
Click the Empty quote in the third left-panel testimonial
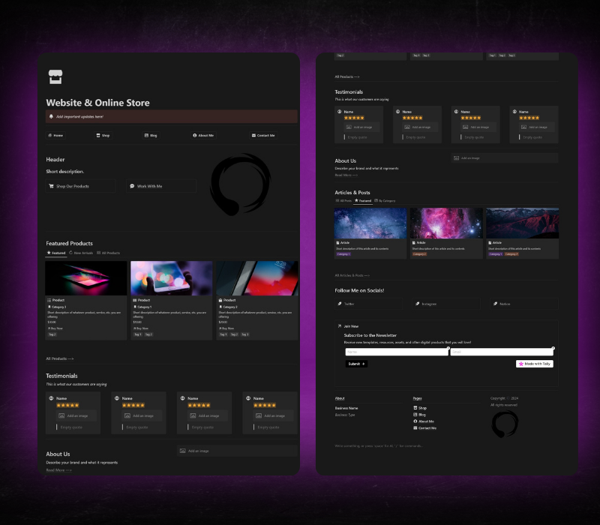202,427
